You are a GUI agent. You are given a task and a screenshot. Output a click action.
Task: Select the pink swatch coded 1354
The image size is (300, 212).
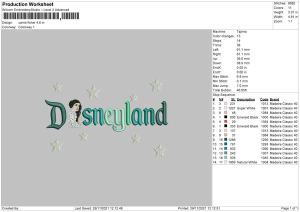pyautogui.click(x=226, y=121)
